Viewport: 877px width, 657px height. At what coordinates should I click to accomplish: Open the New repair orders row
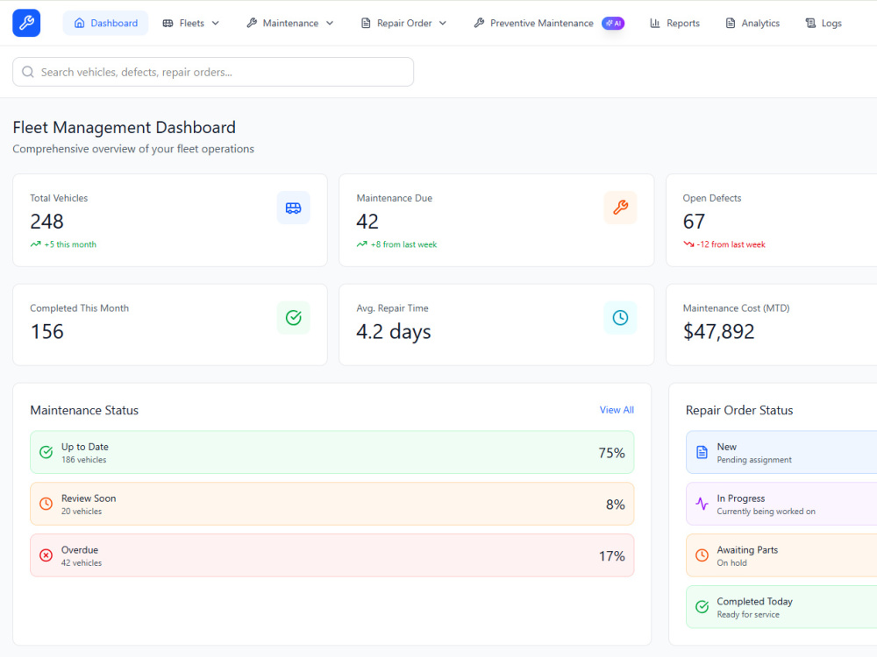click(781, 453)
